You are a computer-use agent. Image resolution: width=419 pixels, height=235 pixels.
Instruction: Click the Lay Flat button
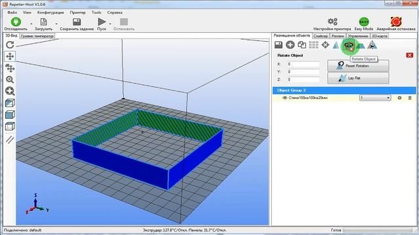[x=358, y=78]
